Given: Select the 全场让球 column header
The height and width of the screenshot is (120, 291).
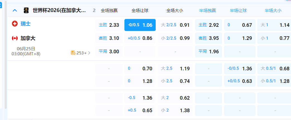Looking at the screenshot, I should click(x=140, y=10).
